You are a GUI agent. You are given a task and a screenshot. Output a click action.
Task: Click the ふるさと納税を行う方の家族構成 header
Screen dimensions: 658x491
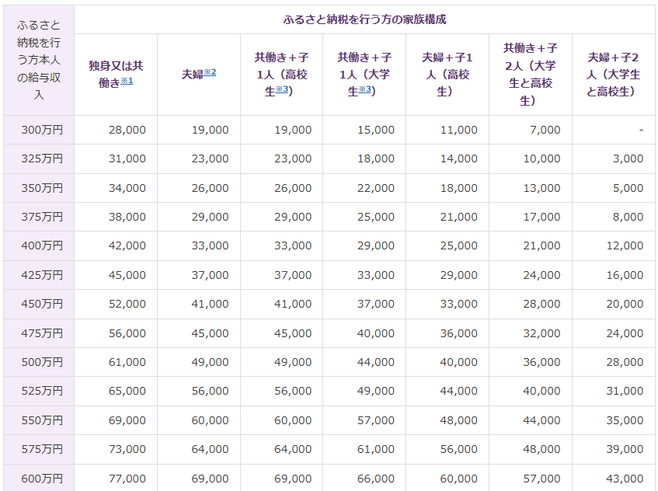[364, 19]
